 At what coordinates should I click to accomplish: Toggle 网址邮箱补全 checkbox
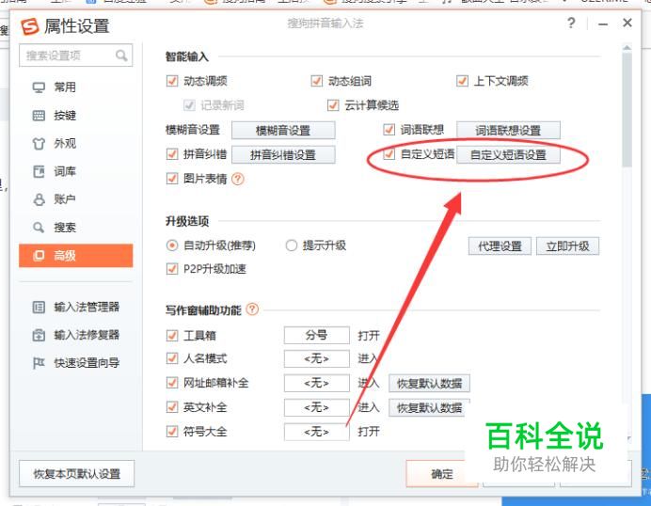point(172,383)
